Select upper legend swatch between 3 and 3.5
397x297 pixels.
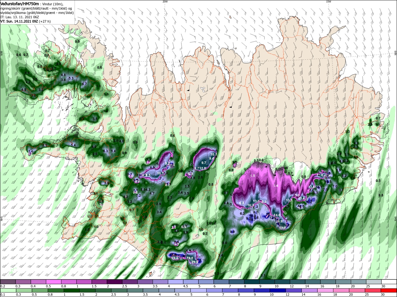(x=145, y=282)
